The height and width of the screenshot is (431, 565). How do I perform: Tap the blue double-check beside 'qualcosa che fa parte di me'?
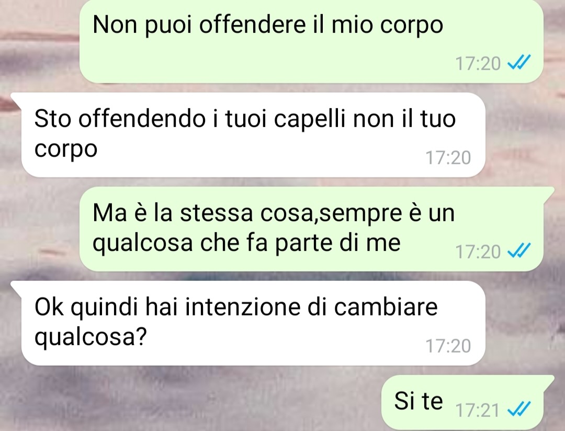pyautogui.click(x=518, y=251)
